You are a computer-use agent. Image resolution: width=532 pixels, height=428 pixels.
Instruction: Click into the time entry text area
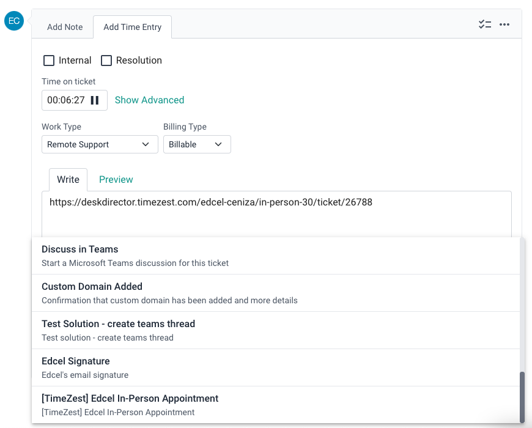click(276, 217)
